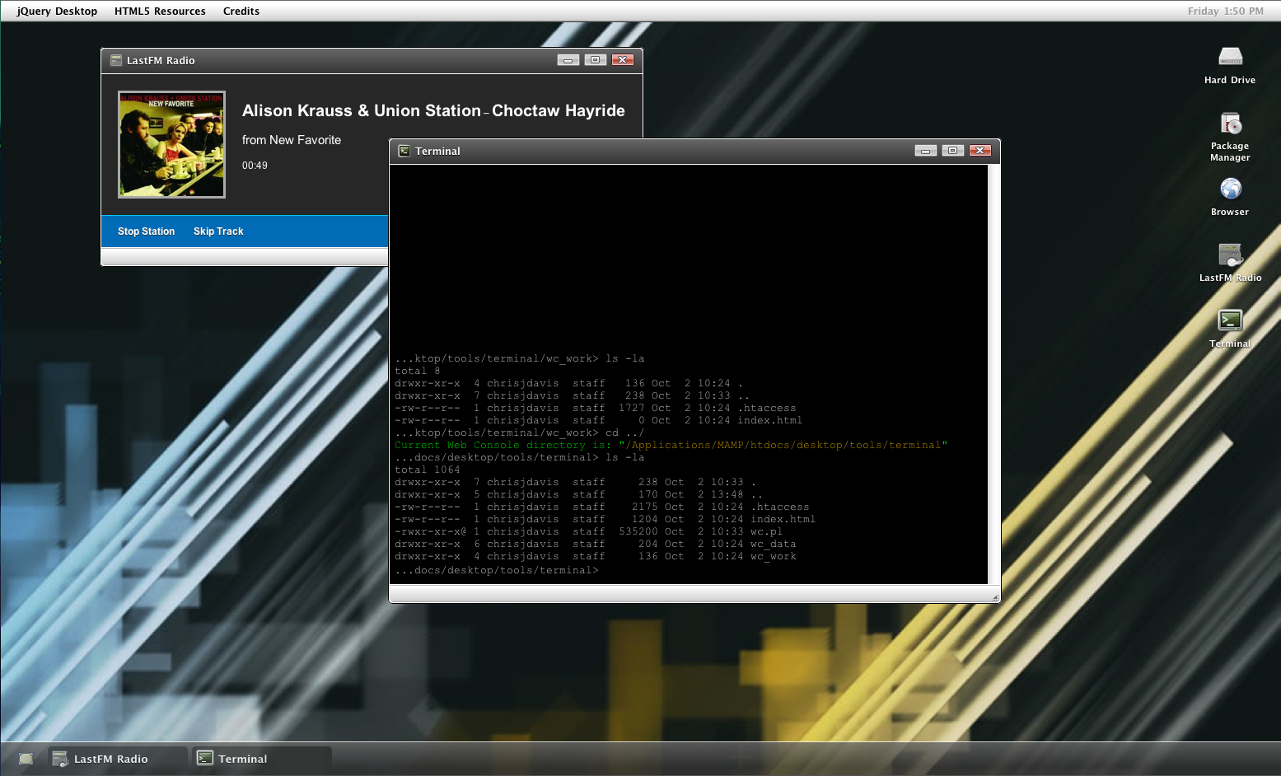The width and height of the screenshot is (1281, 776).
Task: Click the 00:49 elapsed time
Action: tap(255, 166)
